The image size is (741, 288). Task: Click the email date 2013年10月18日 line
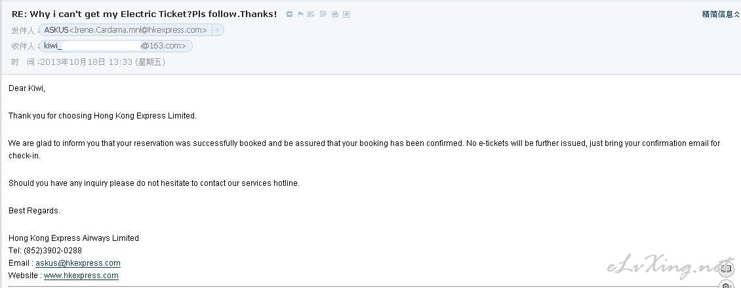89,62
